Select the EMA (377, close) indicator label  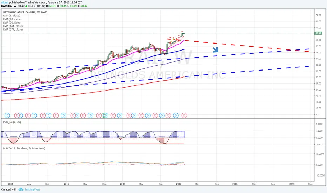(13, 29)
